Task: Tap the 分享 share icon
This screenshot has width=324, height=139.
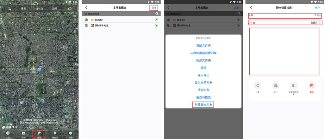Action: pyautogui.click(x=258, y=85)
